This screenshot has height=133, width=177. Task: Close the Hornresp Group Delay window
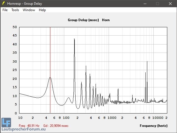[170, 4]
